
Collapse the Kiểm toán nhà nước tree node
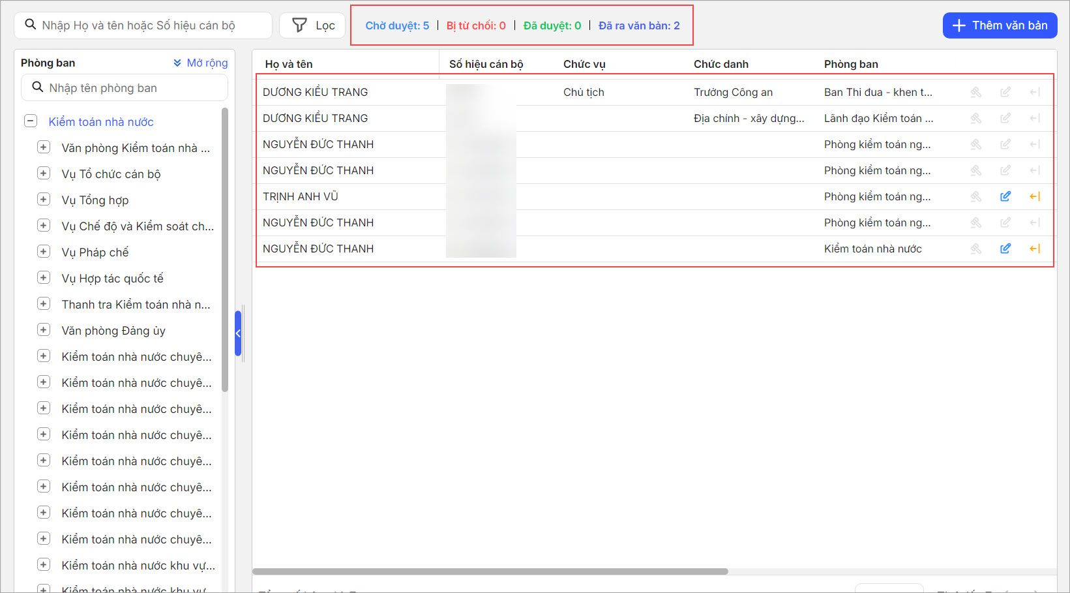tap(30, 121)
